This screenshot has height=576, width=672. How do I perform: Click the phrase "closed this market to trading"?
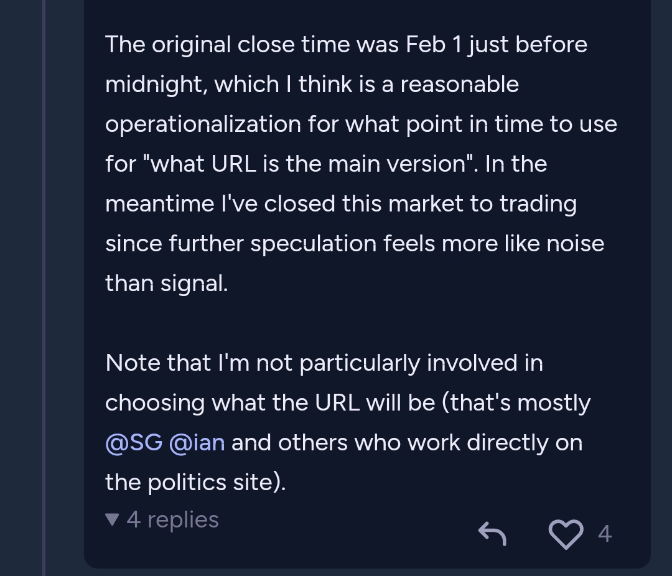(420, 204)
